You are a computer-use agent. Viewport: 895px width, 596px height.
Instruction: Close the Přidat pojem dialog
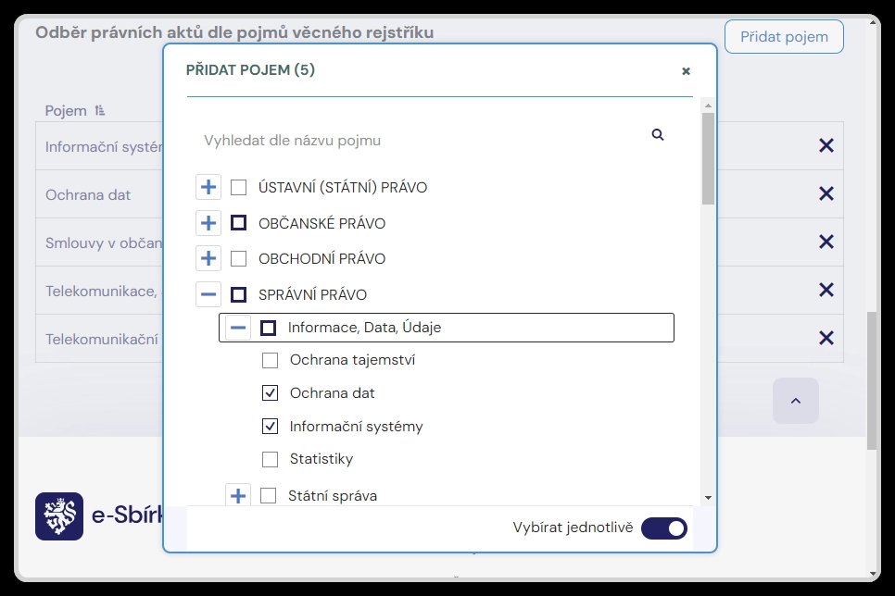pyautogui.click(x=686, y=70)
